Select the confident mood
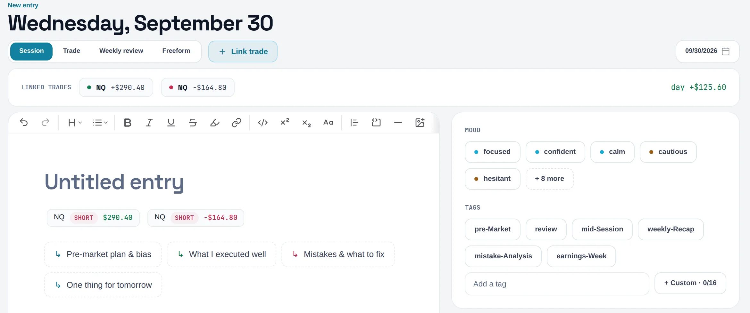Viewport: 750px width, 313px height. [x=555, y=152]
